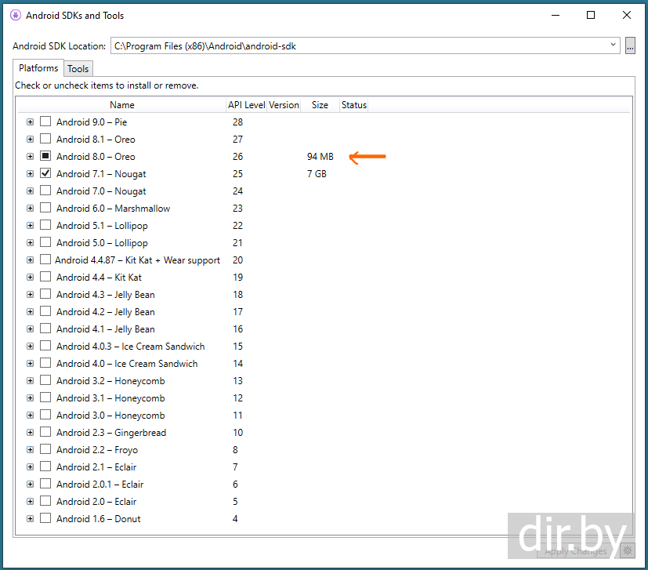The height and width of the screenshot is (570, 648).
Task: Open the Android SDK Location dropdown
Action: tap(613, 45)
